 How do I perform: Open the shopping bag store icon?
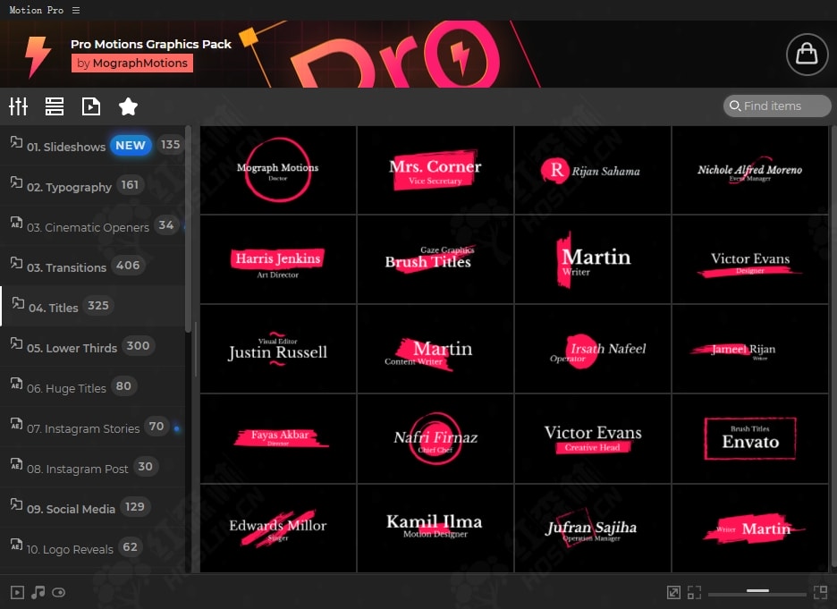(x=807, y=54)
